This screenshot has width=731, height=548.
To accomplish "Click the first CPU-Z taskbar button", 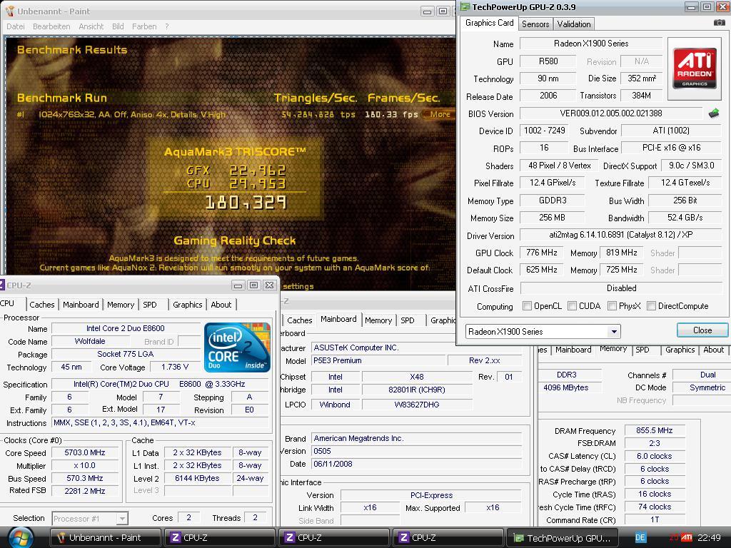I will coord(220,537).
